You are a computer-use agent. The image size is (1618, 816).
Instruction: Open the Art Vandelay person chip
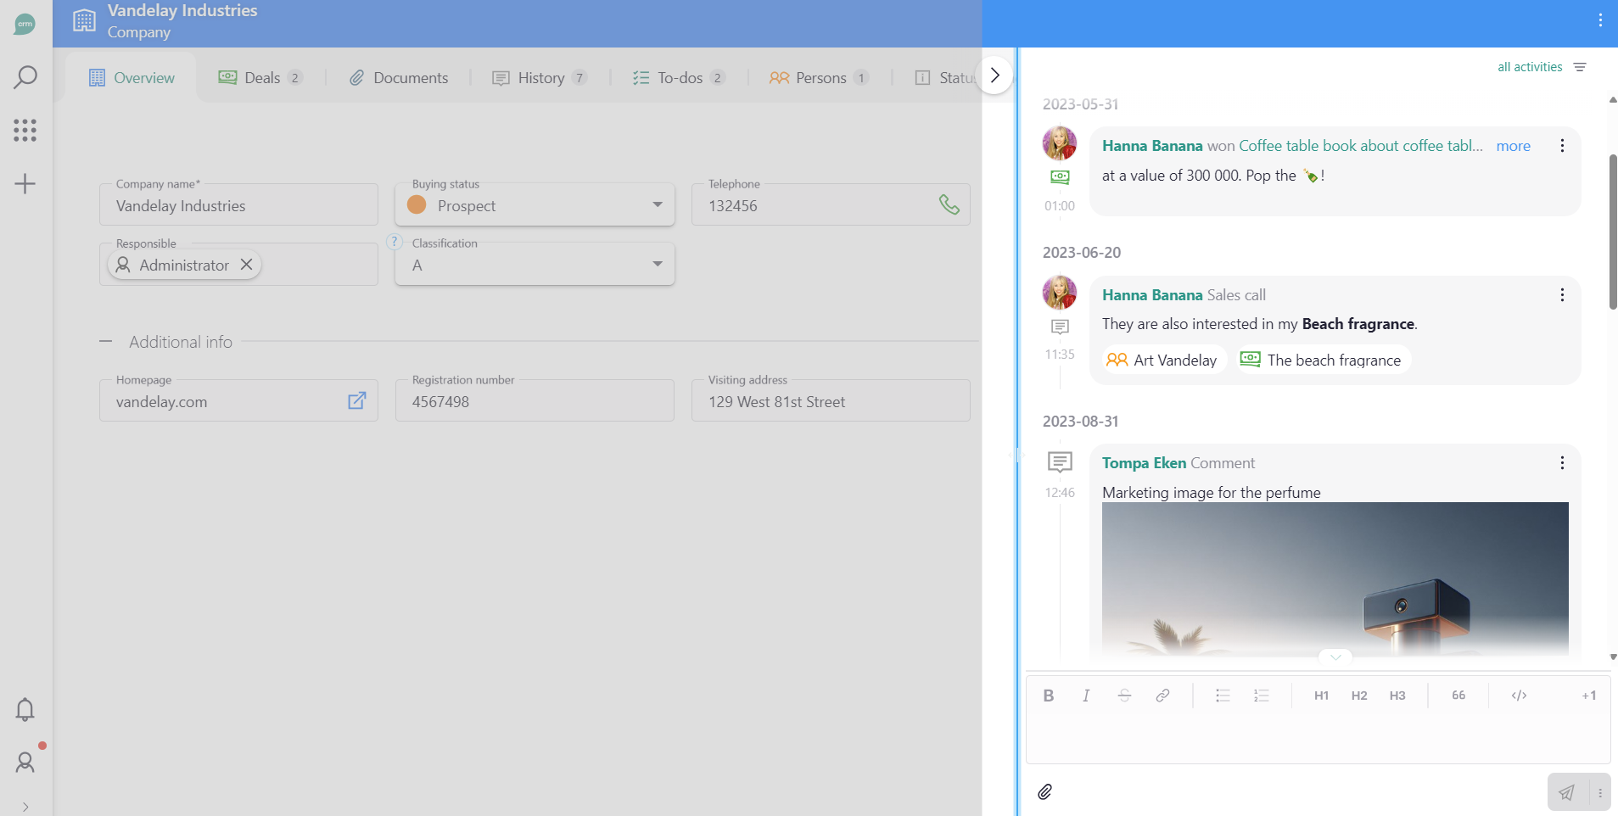coord(1162,360)
